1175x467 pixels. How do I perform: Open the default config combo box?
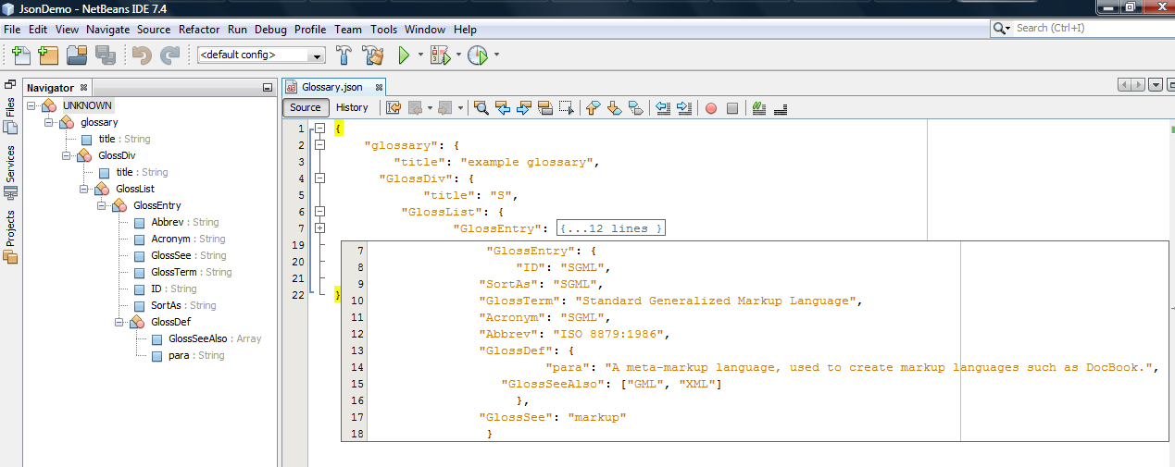click(x=261, y=55)
